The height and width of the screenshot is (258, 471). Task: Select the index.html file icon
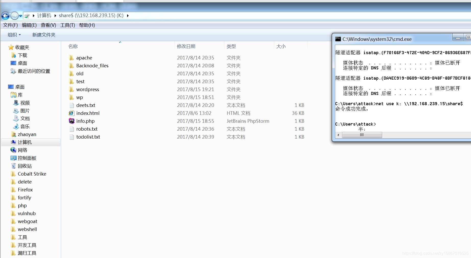pos(71,113)
